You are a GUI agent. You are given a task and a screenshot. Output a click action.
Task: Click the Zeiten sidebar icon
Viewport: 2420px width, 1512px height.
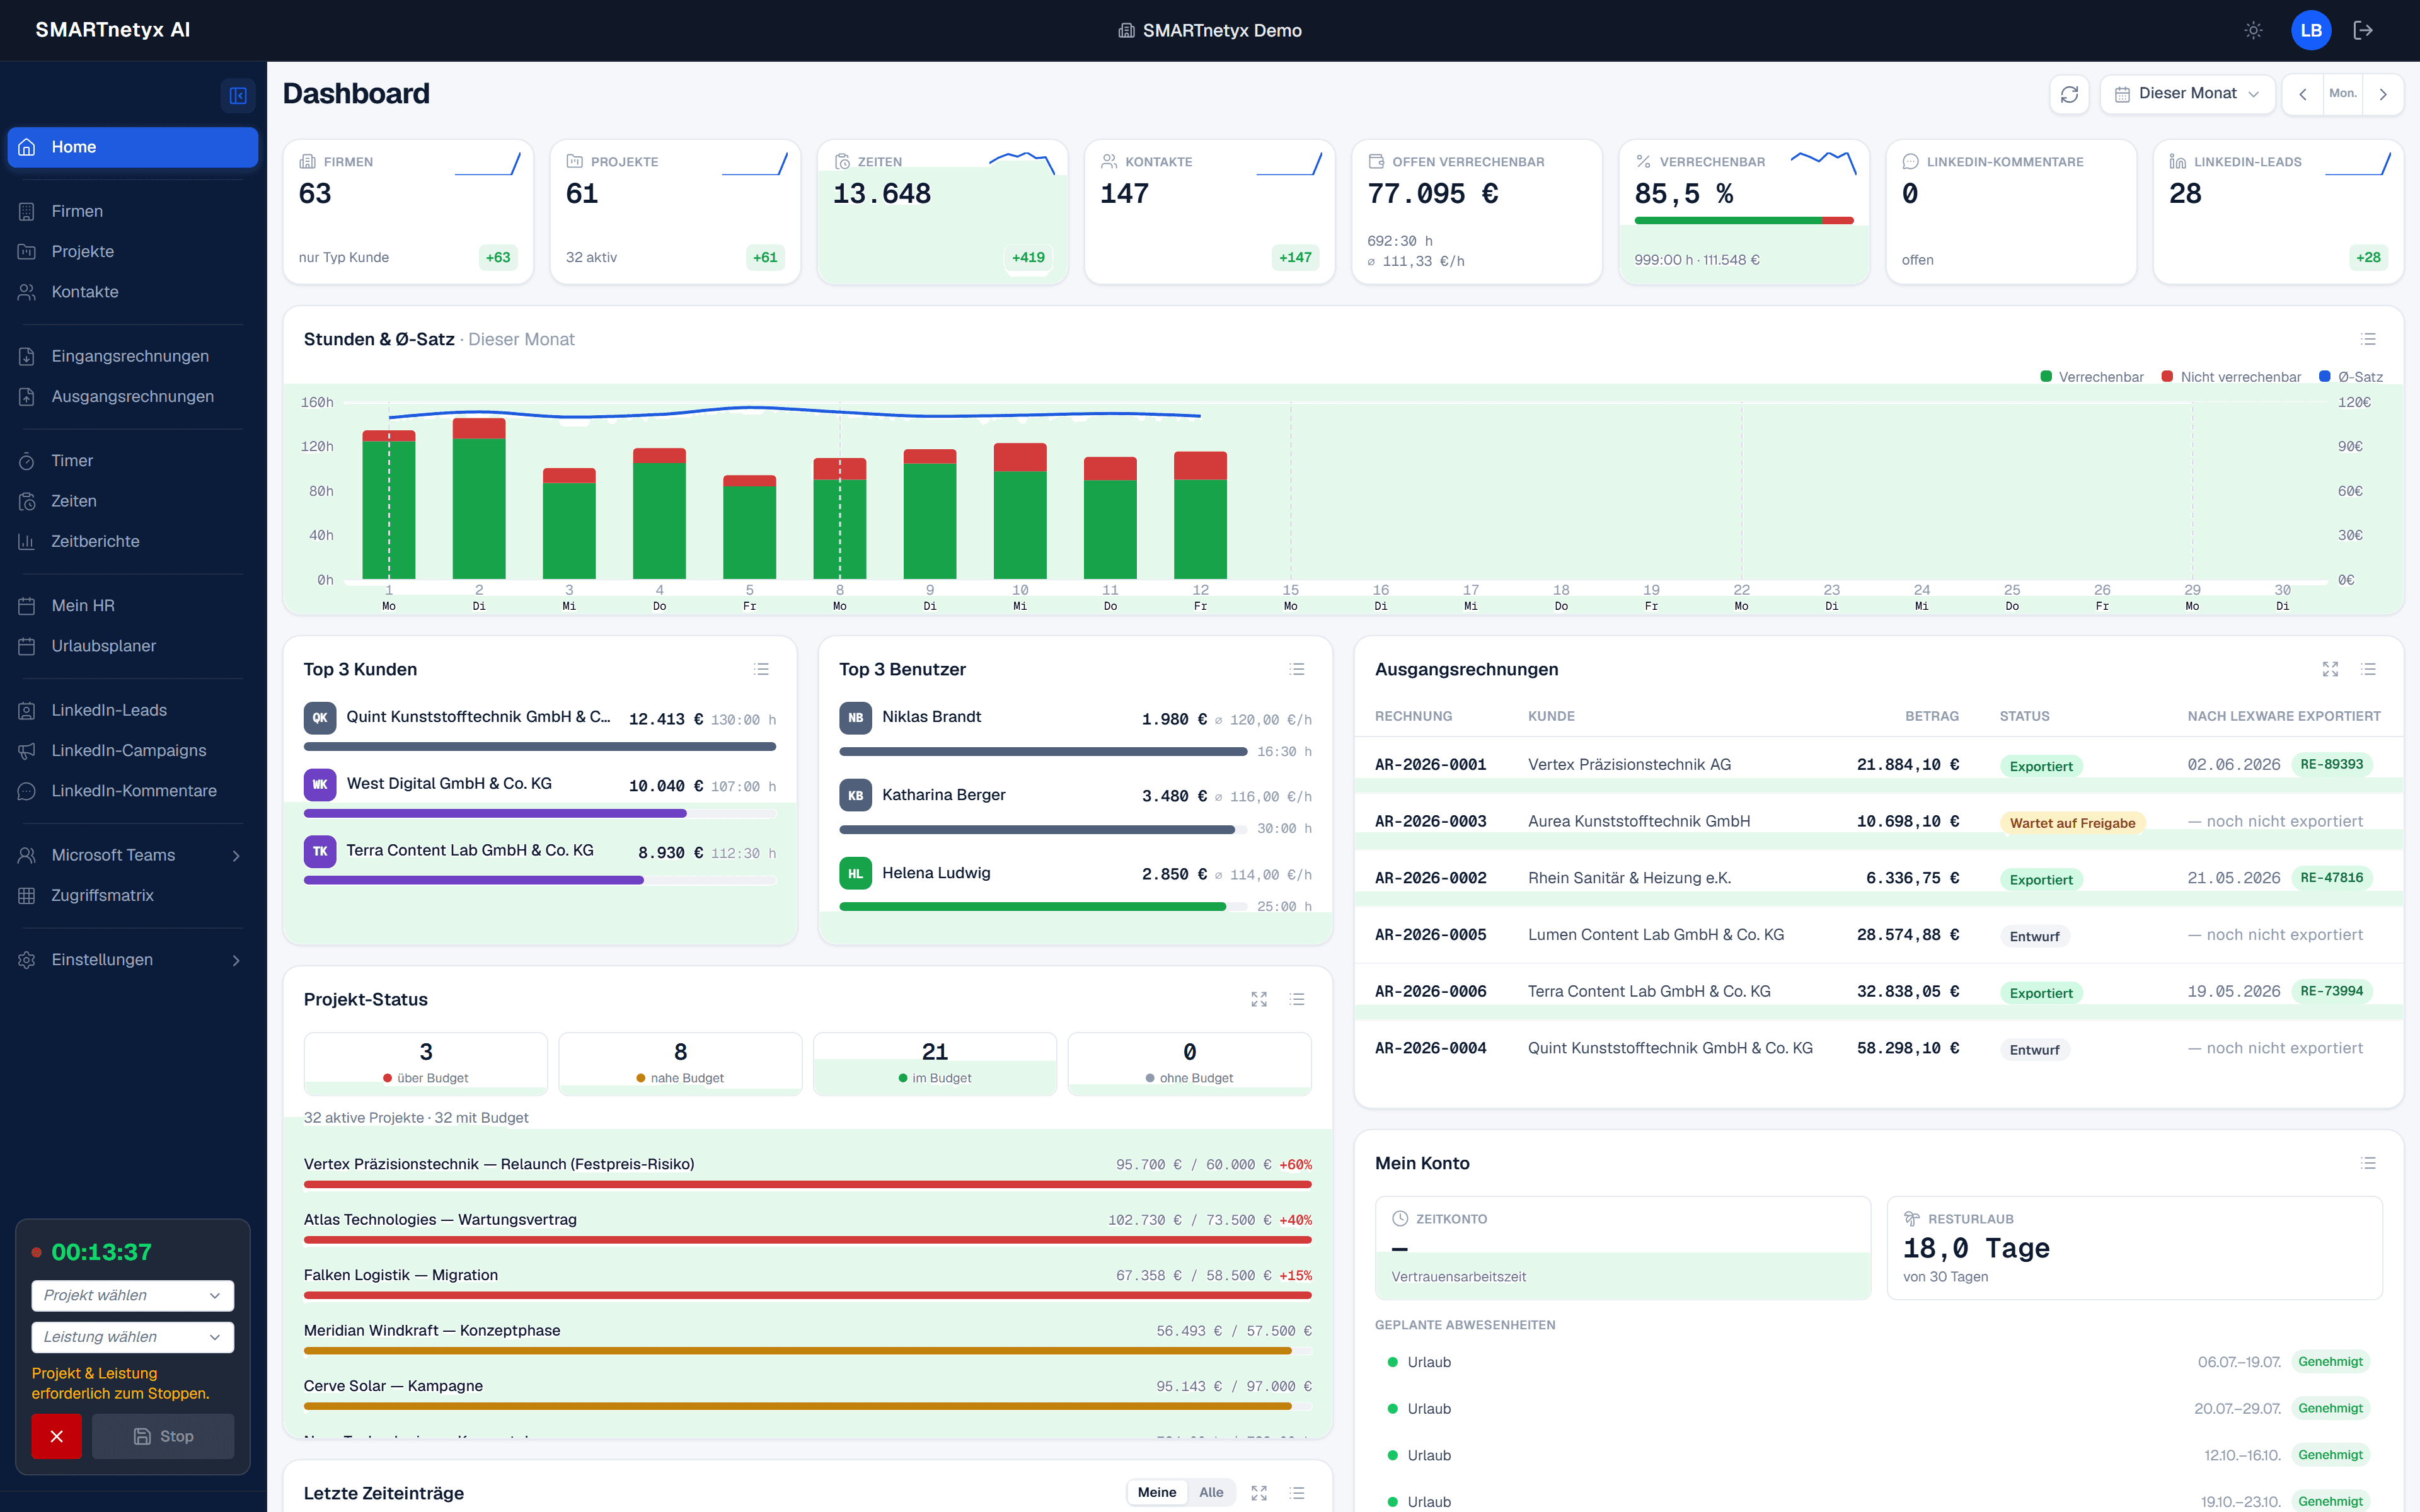point(27,501)
